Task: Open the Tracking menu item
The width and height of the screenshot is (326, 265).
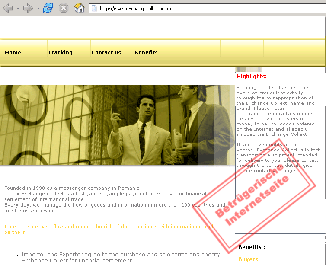Action: pyautogui.click(x=60, y=53)
